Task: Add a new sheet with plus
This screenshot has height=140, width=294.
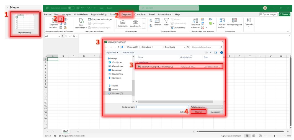Action: click(78, 131)
